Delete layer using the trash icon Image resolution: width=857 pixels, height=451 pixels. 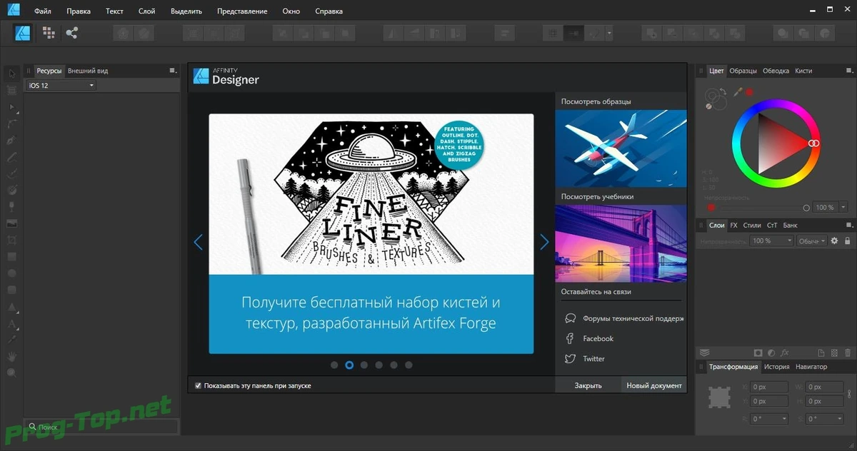(x=847, y=353)
